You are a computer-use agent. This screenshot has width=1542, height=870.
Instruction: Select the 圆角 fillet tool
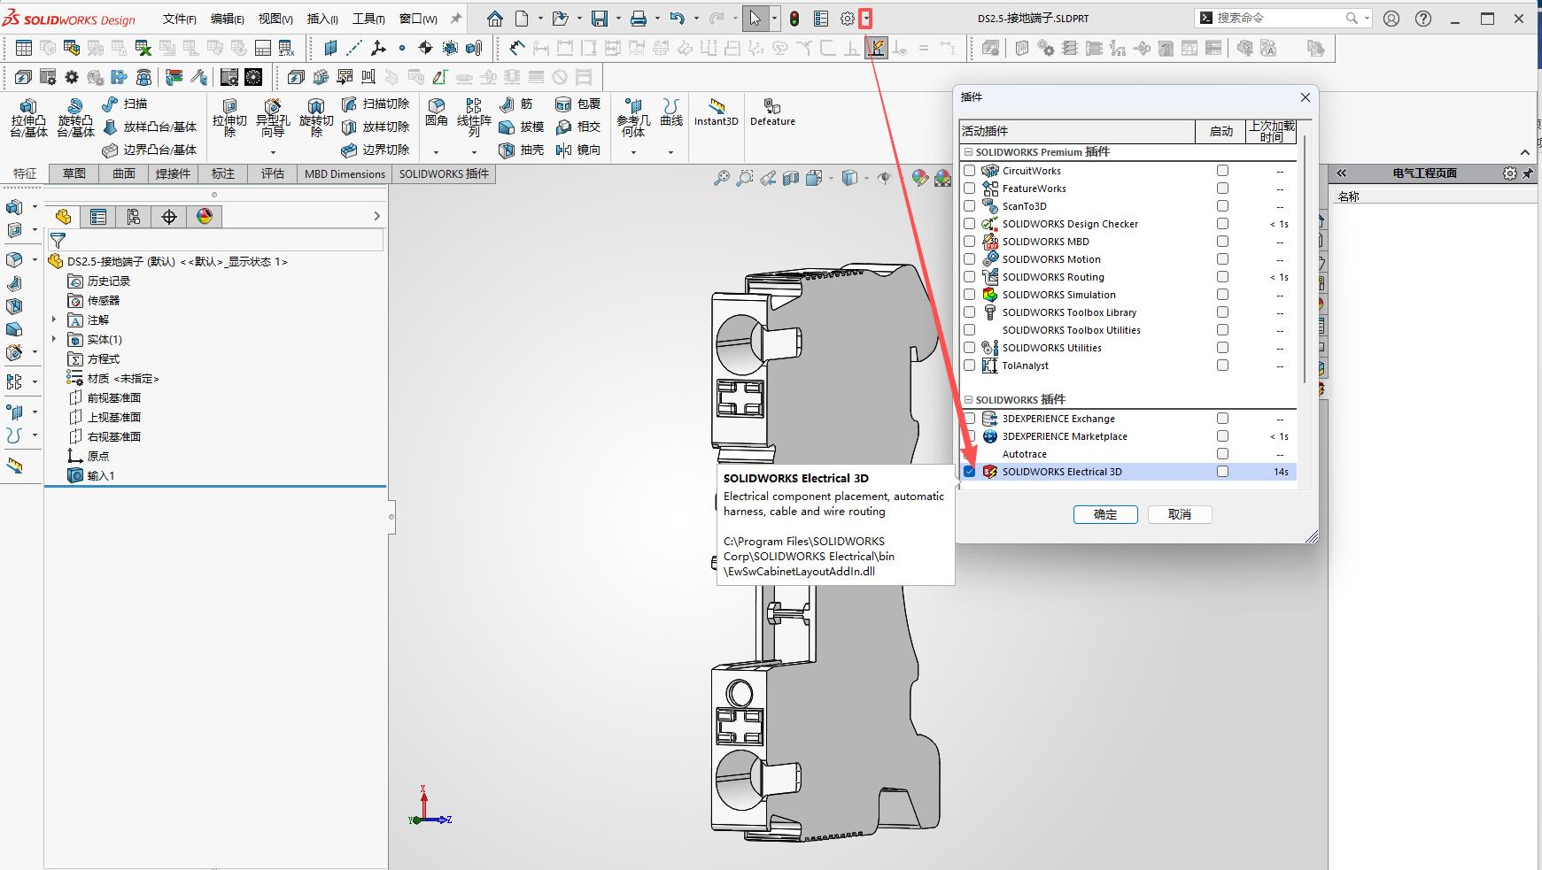(437, 113)
